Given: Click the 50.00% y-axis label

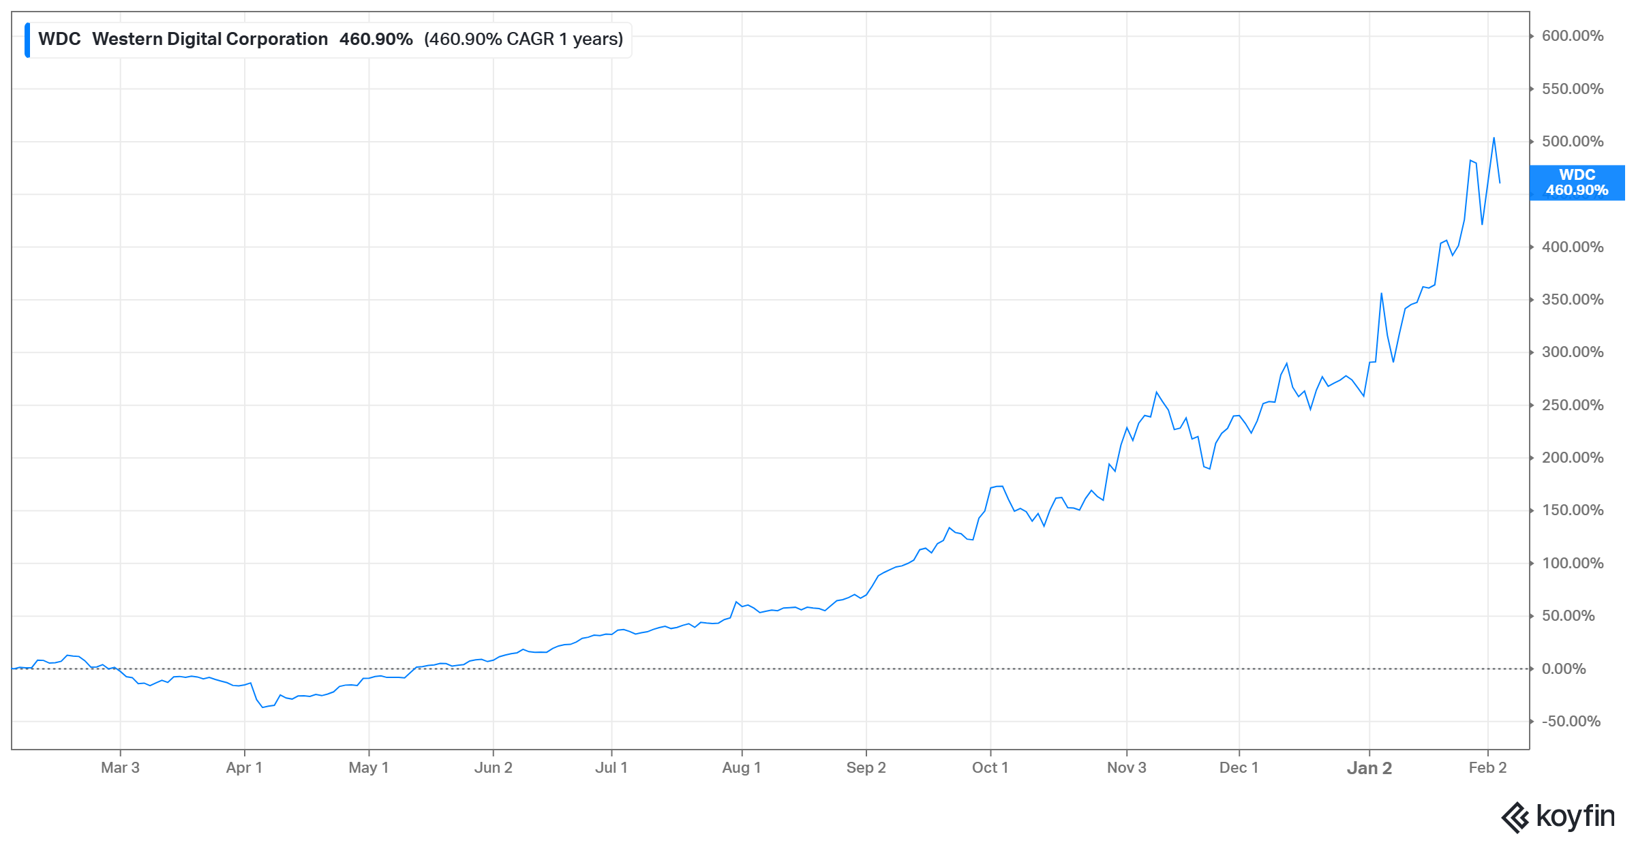Looking at the screenshot, I should tap(1569, 616).
